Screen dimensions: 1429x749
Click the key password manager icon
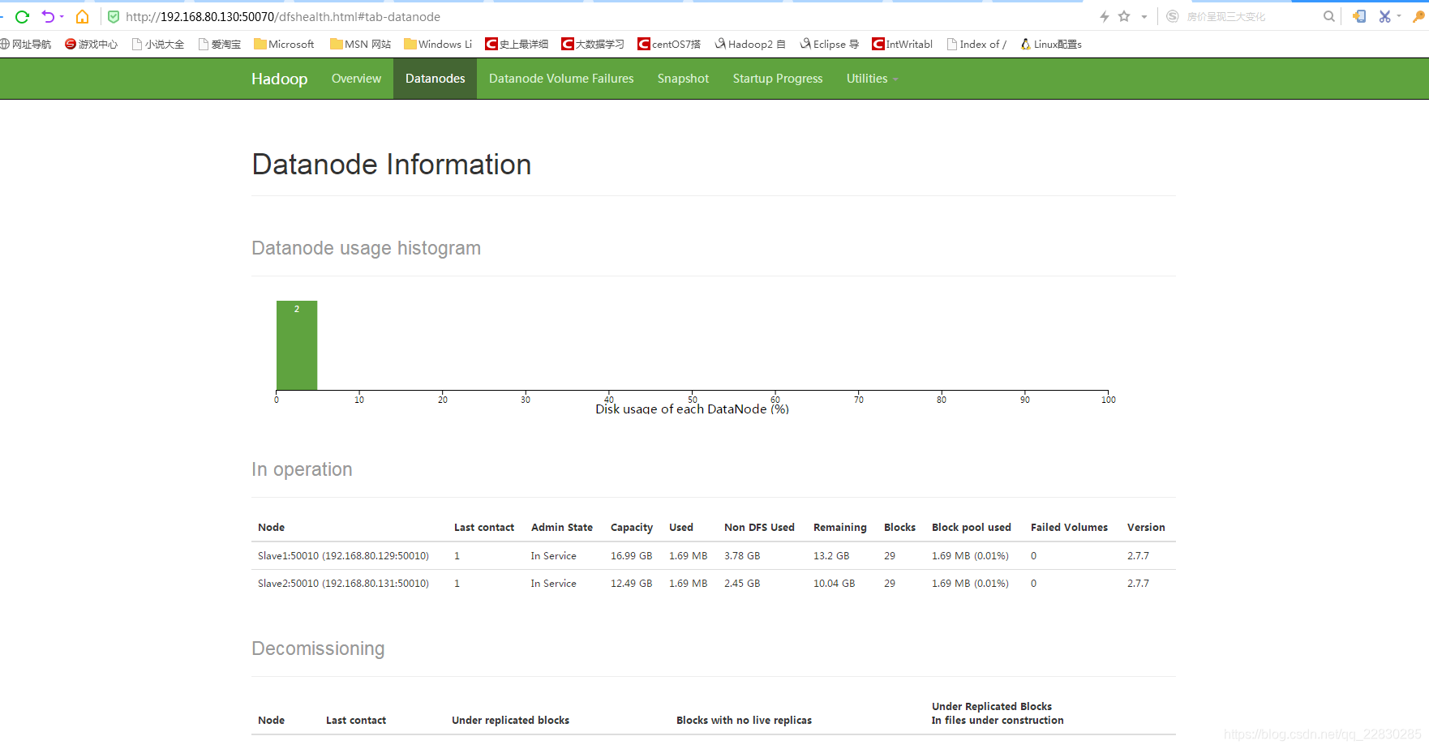point(1419,16)
